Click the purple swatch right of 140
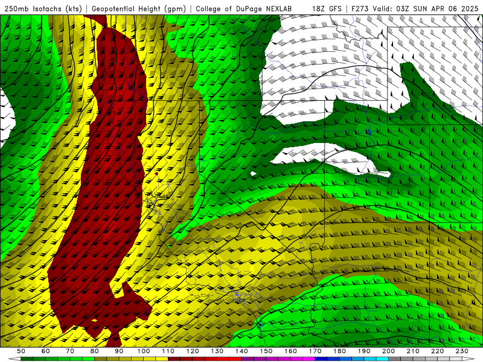The width and height of the screenshot is (483, 362). (248, 359)
